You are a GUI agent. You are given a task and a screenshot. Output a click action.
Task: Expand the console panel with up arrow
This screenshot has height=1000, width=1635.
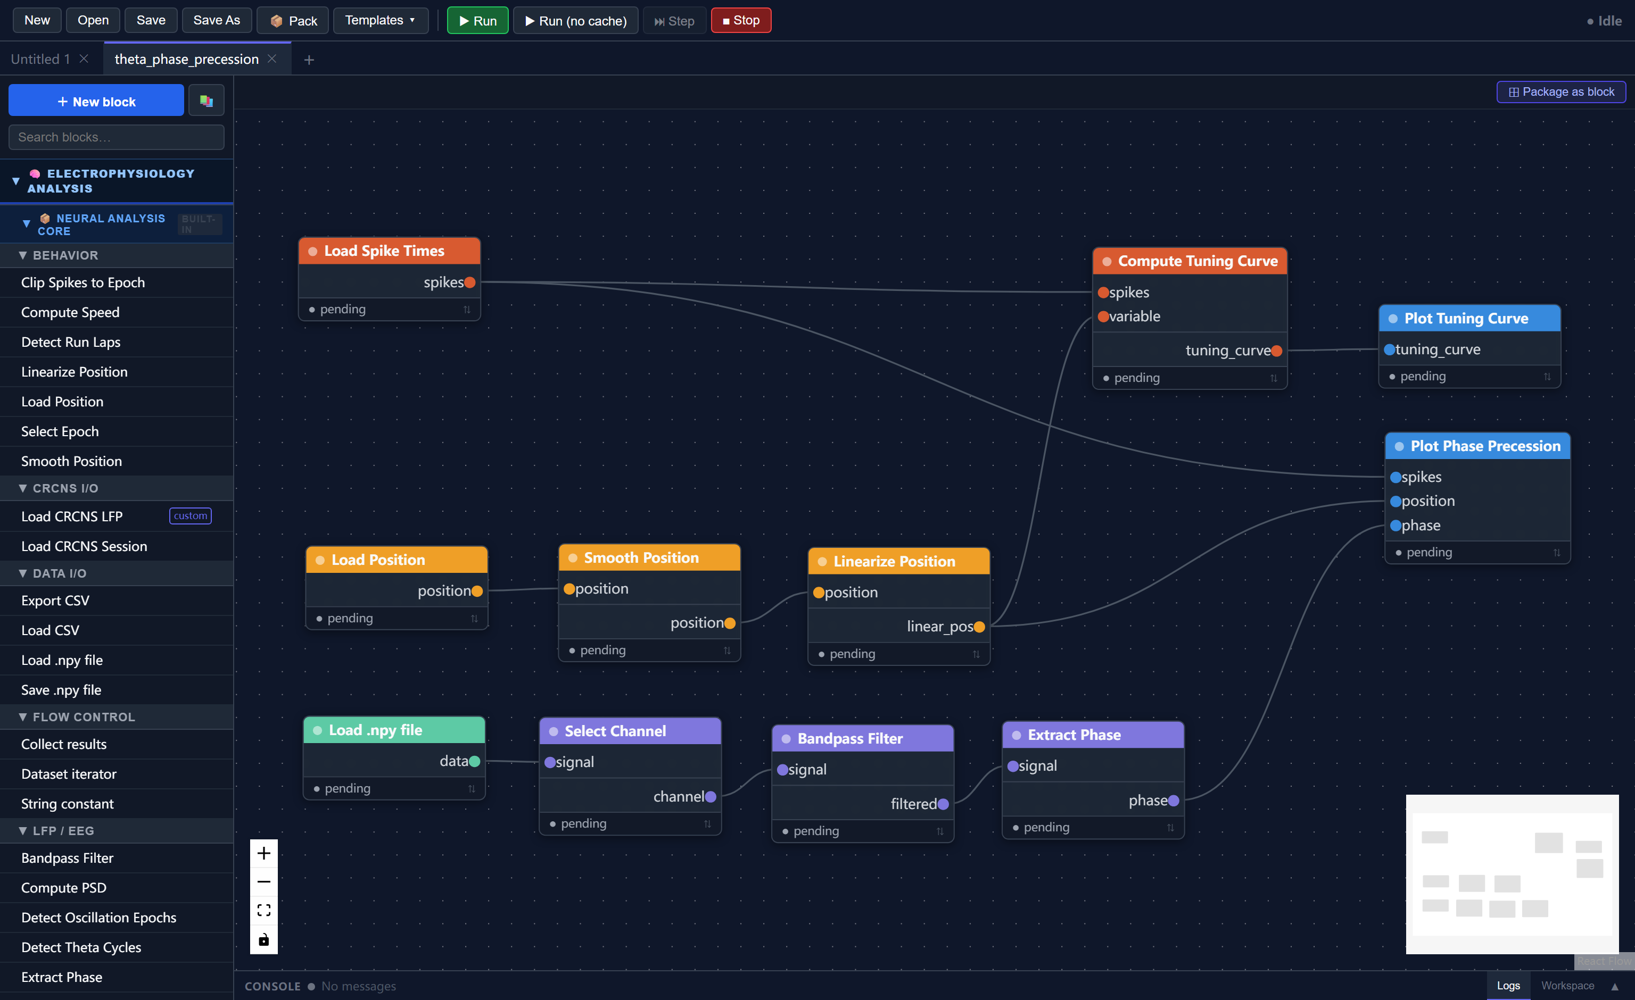(x=1614, y=986)
